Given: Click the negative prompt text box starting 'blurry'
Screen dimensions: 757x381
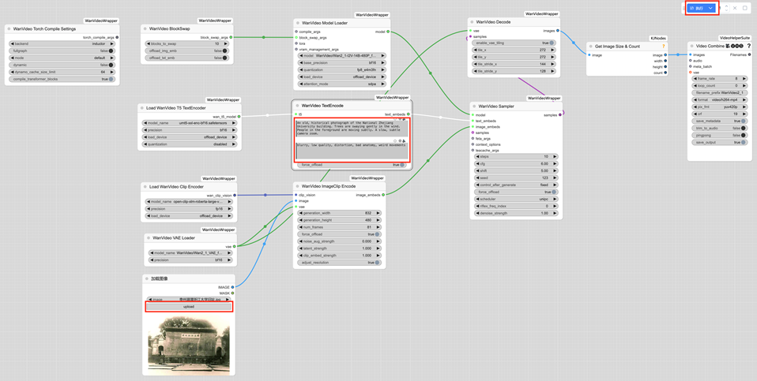Looking at the screenshot, I should click(352, 151).
